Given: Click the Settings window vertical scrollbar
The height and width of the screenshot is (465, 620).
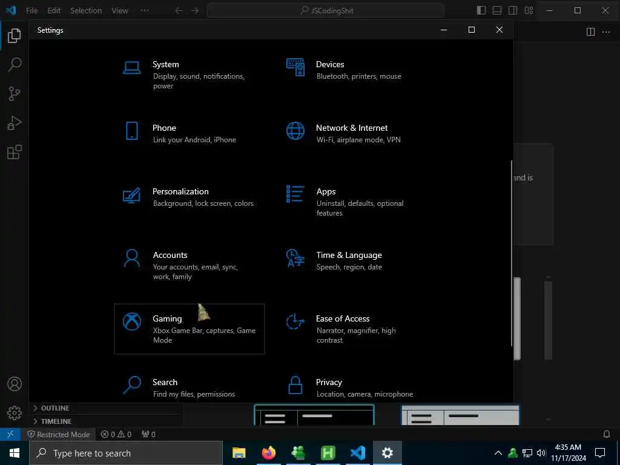Looking at the screenshot, I should click(x=512, y=253).
